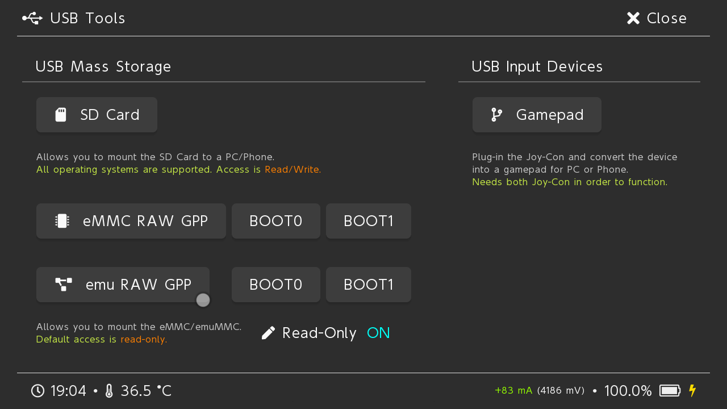The height and width of the screenshot is (409, 727).
Task: Click the (4186 mV) voltage reading
Action: [x=561, y=390]
